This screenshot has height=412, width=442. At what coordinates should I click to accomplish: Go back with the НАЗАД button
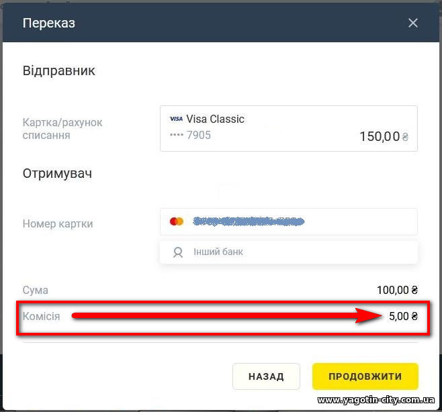266,376
